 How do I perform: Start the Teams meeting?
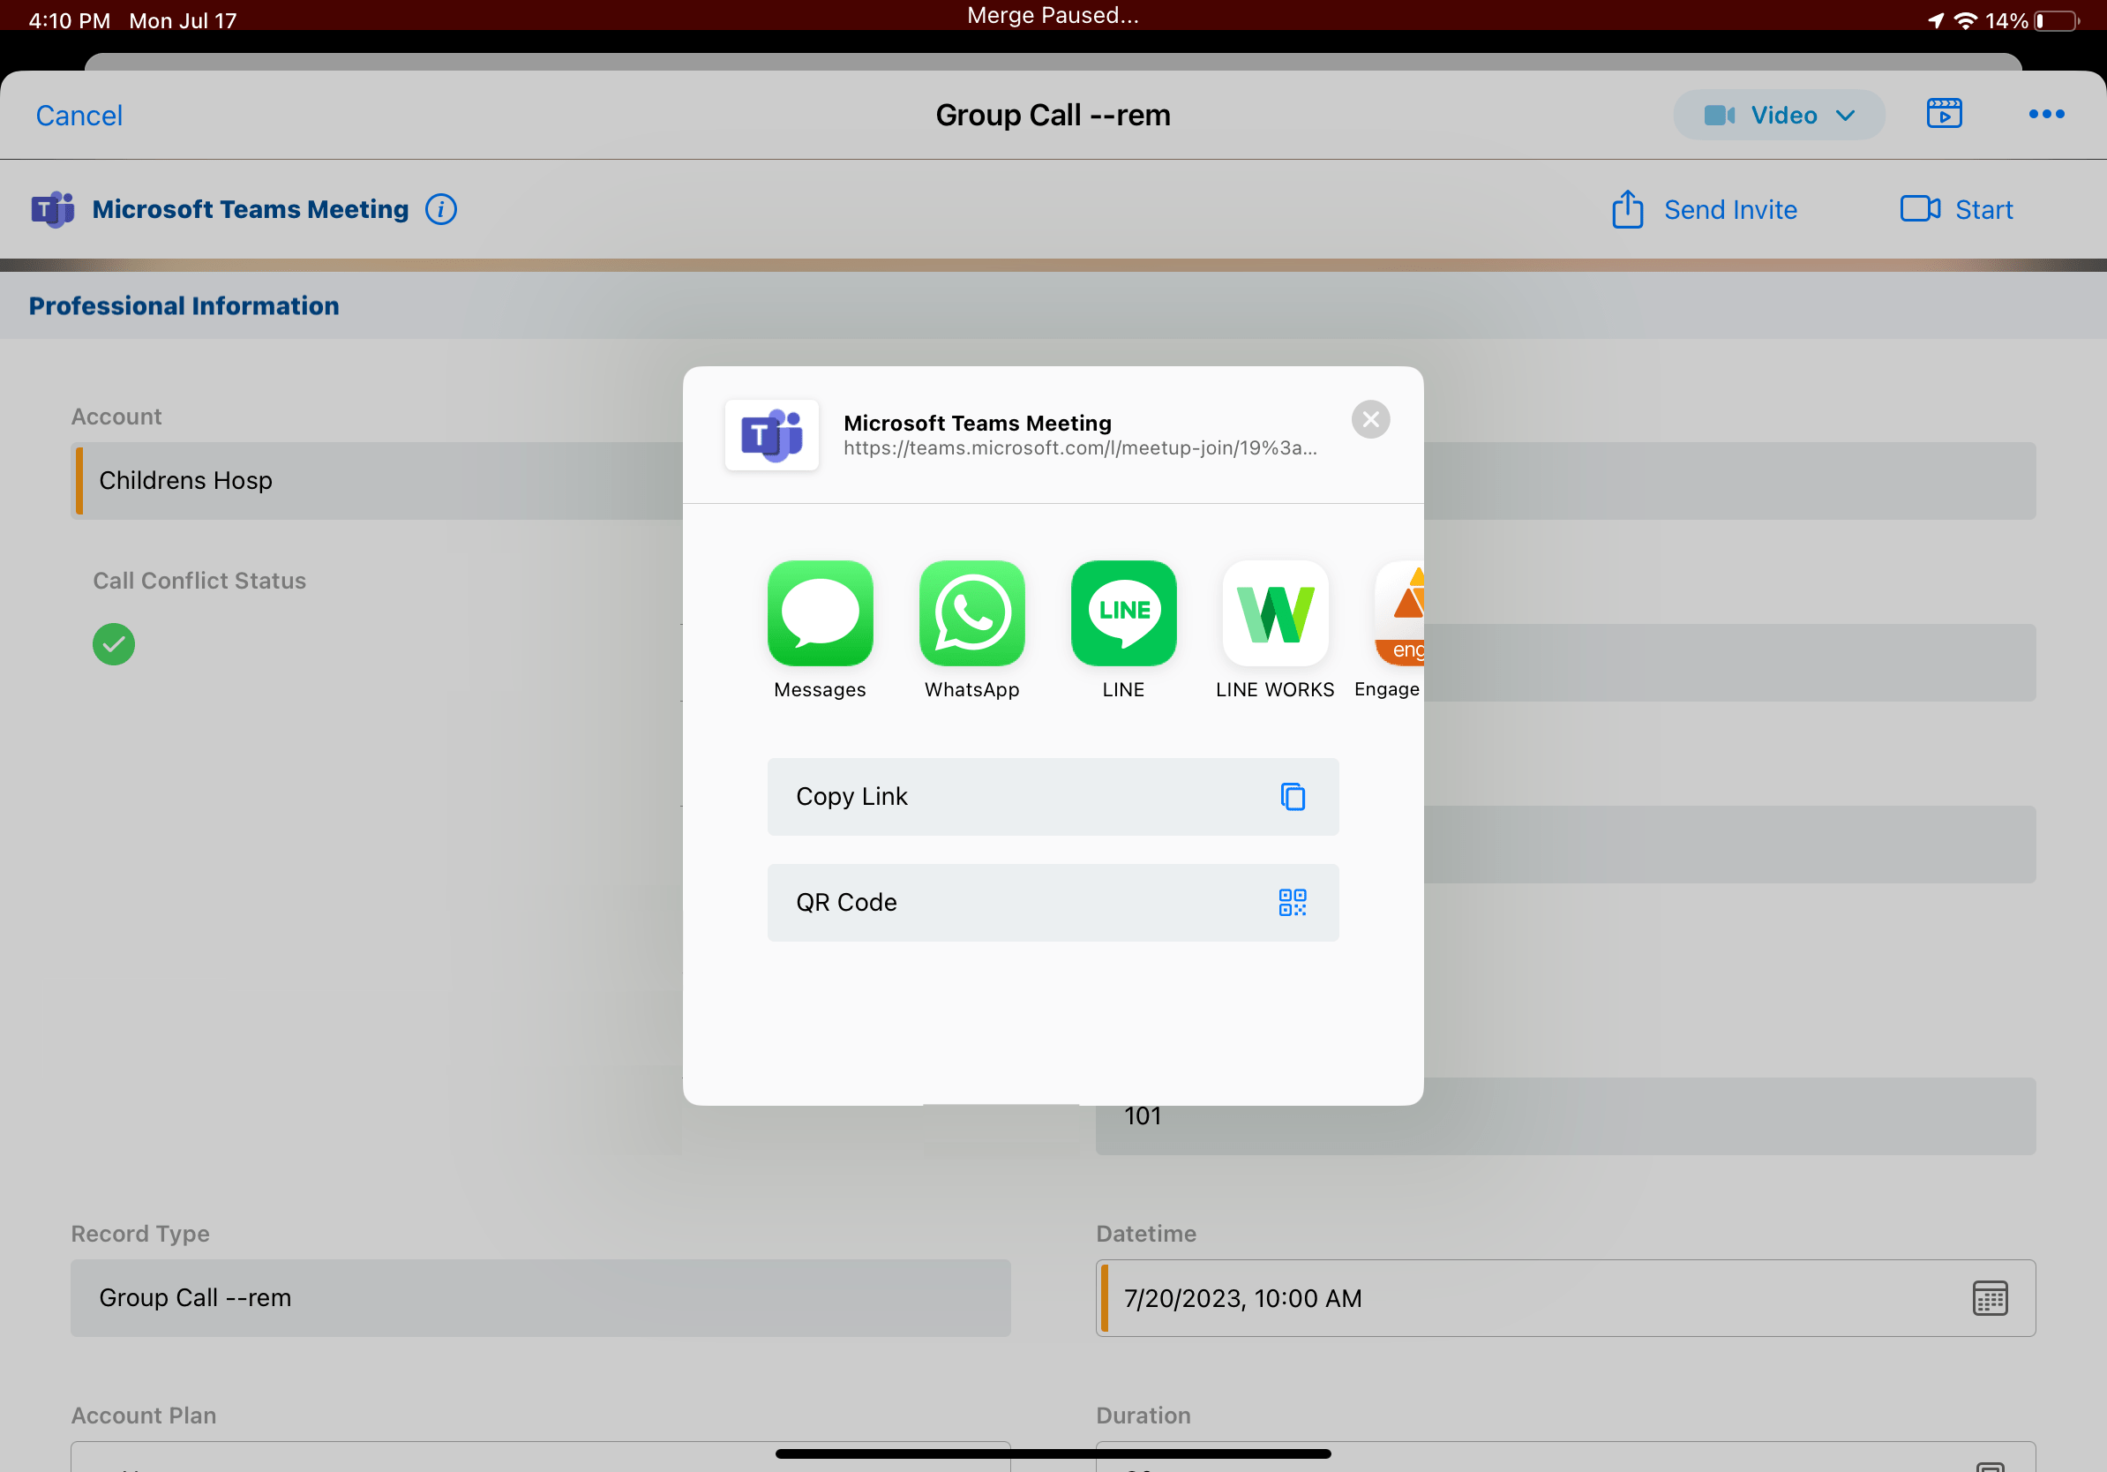click(1955, 209)
